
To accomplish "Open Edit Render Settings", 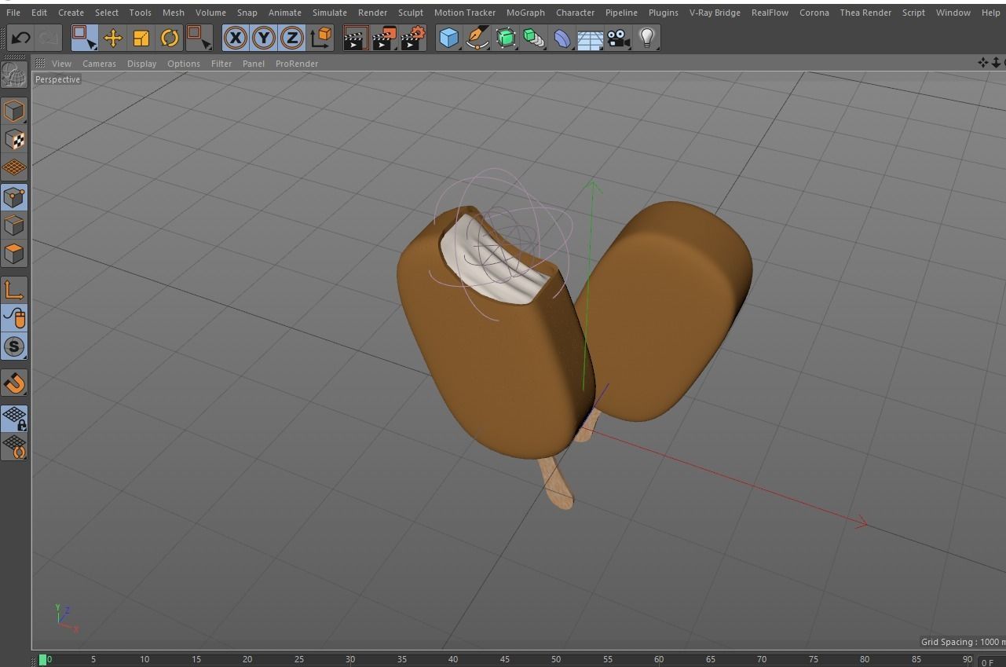I will click(x=413, y=38).
